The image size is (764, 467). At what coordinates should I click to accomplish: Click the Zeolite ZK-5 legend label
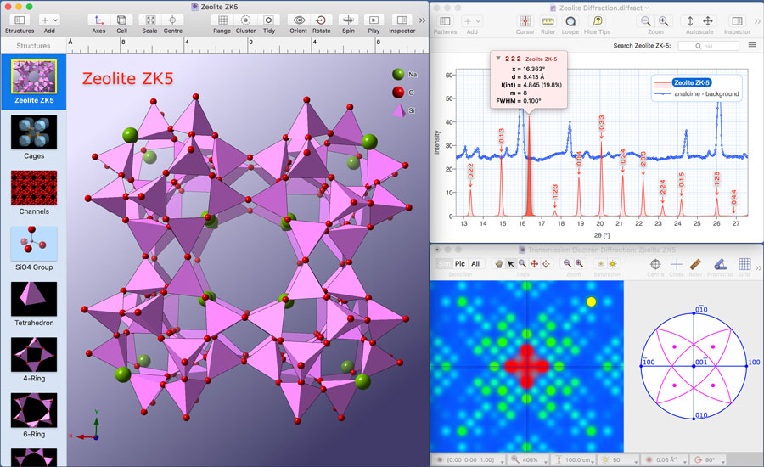coord(692,82)
